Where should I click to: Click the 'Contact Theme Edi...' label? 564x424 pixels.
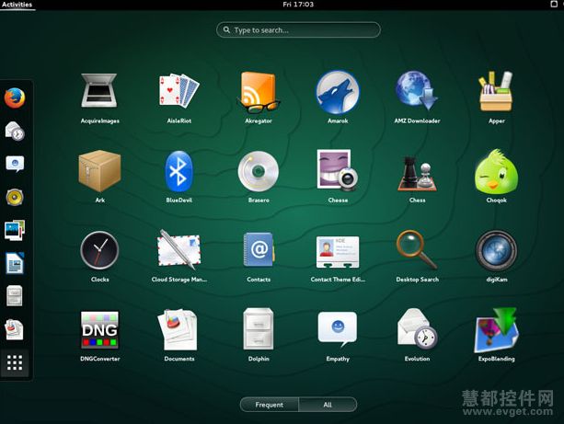coord(338,280)
